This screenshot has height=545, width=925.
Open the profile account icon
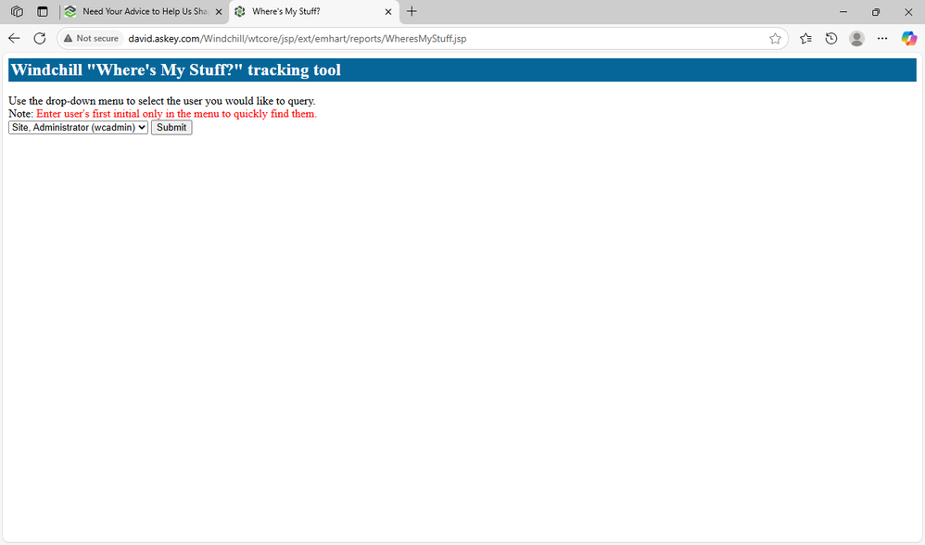[856, 38]
